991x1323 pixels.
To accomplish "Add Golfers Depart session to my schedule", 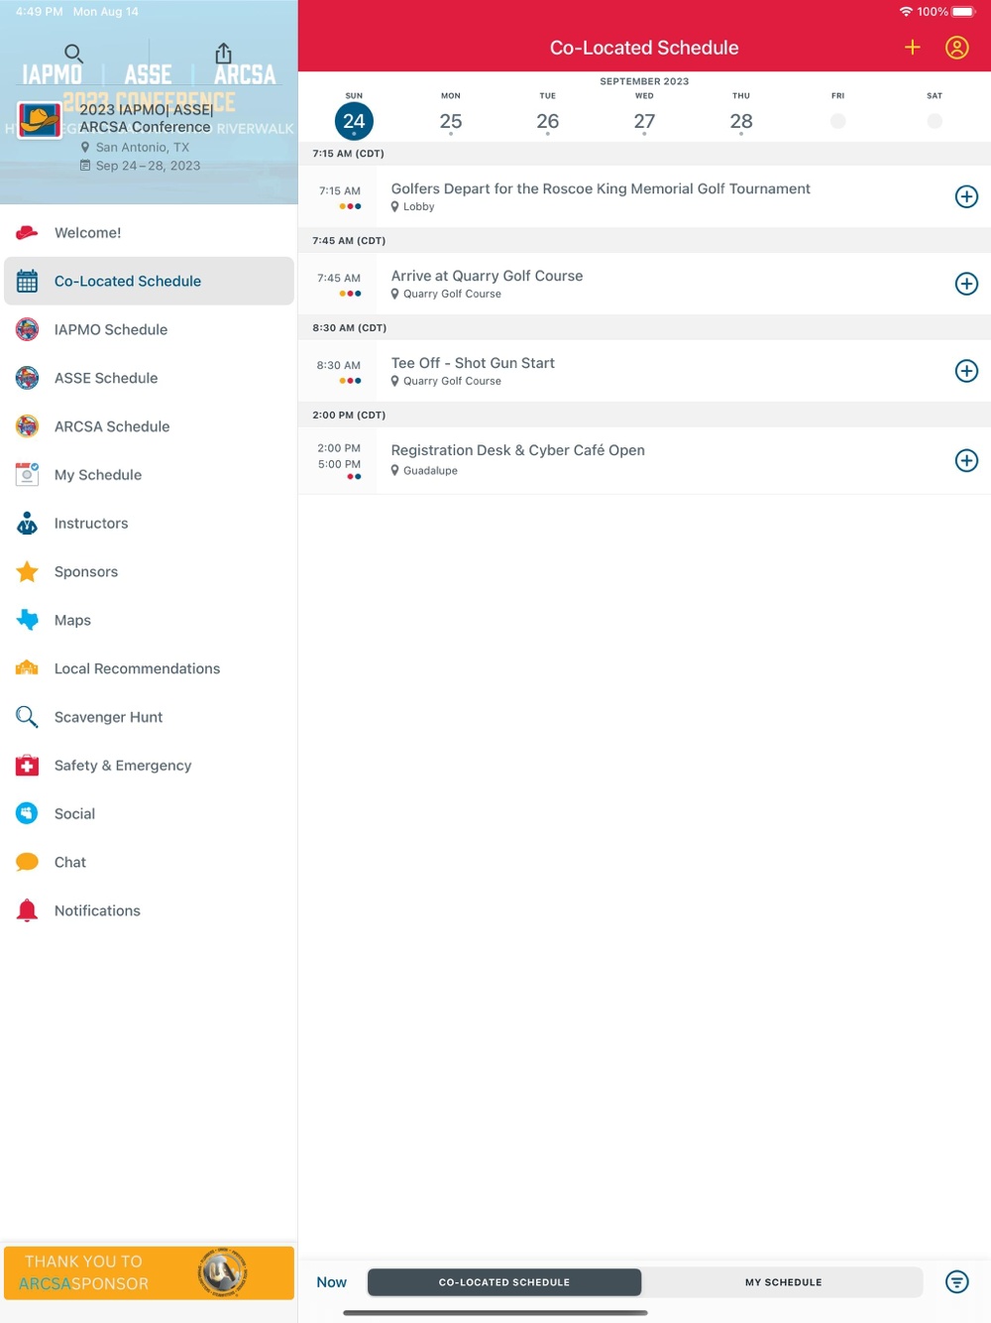I will coord(966,196).
